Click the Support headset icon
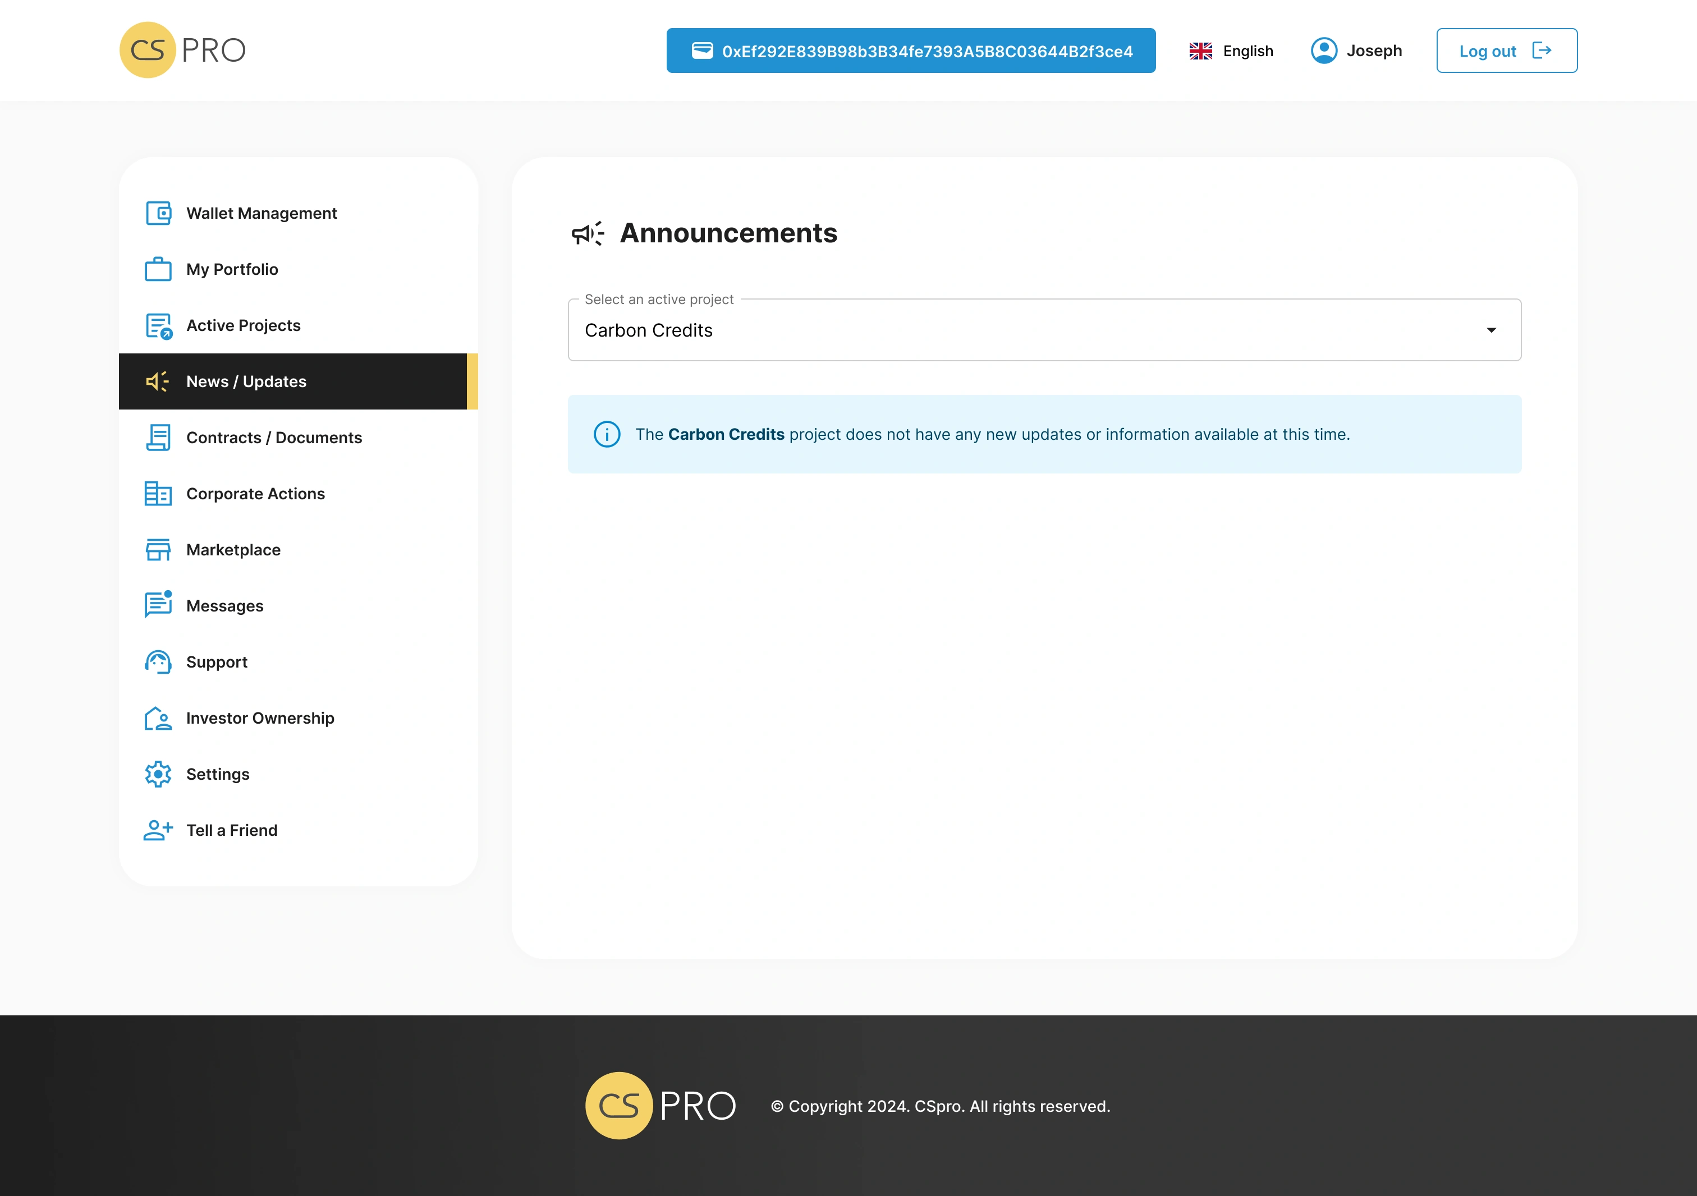This screenshot has height=1196, width=1697. point(158,662)
